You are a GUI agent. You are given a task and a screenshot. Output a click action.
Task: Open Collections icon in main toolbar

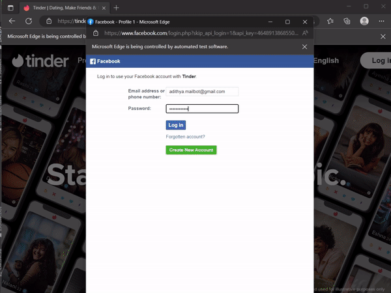click(347, 21)
